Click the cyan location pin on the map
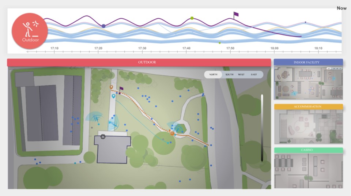This screenshot has width=351, height=196. pyautogui.click(x=114, y=96)
